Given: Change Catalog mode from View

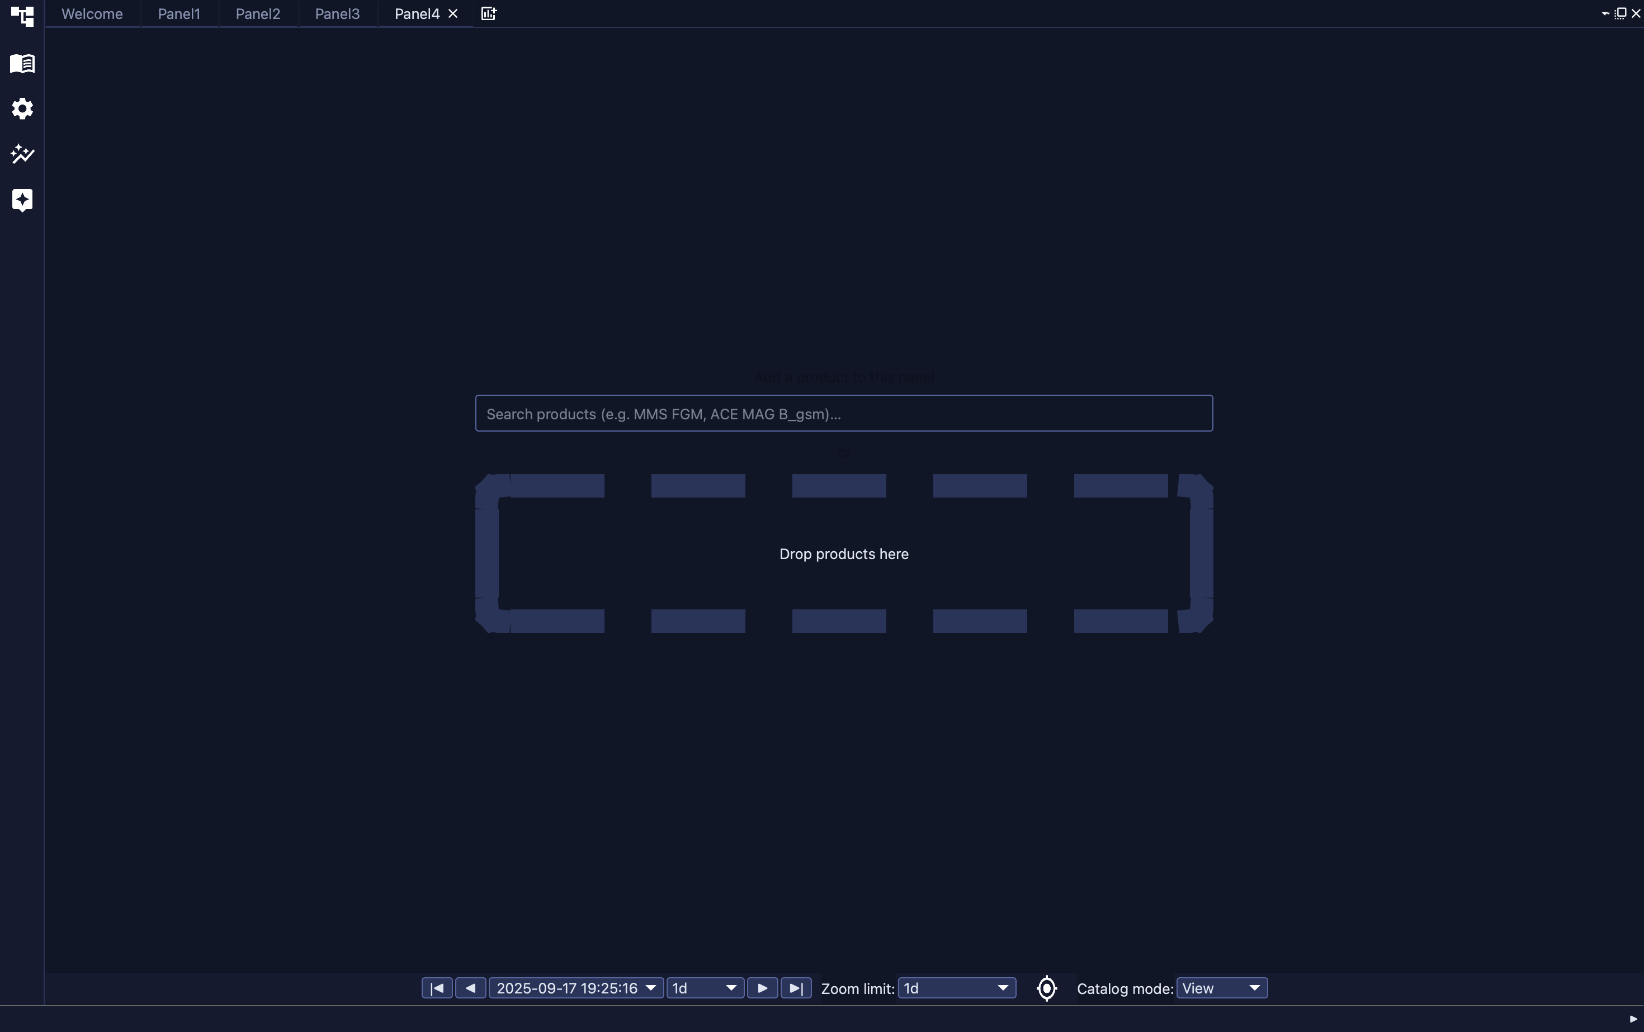Looking at the screenshot, I should pyautogui.click(x=1222, y=988).
